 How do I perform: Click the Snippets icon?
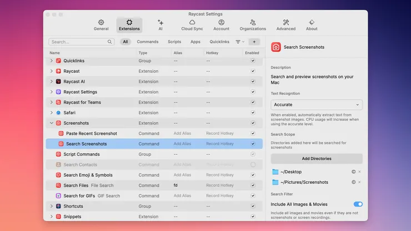click(58, 217)
